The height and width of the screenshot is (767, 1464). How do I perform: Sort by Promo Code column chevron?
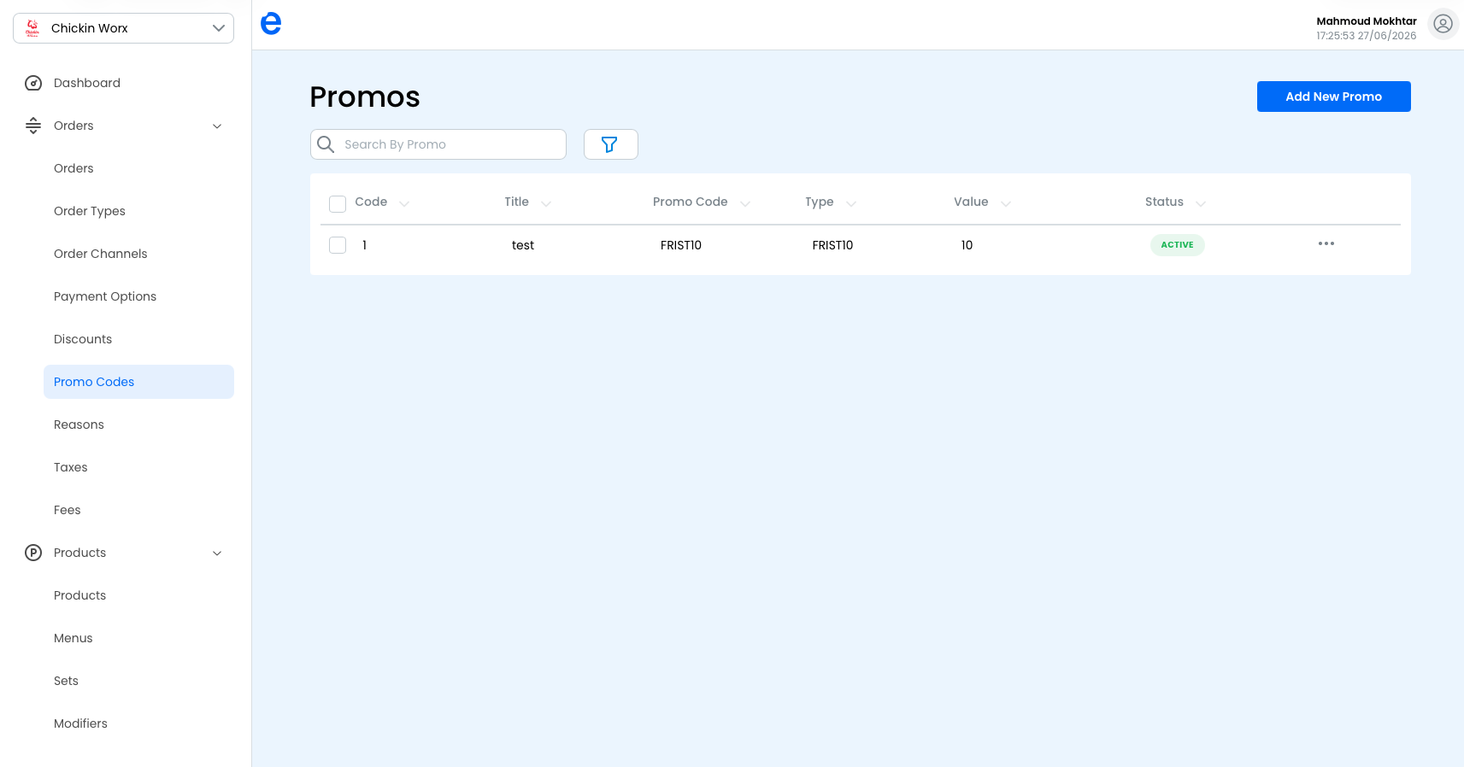[745, 203]
